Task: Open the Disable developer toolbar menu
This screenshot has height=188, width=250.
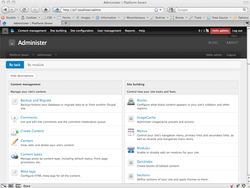Action: [x=10, y=17]
